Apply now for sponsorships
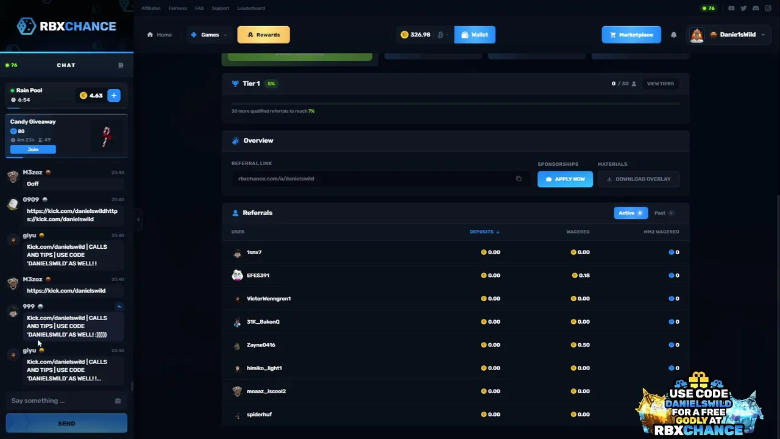 pyautogui.click(x=565, y=179)
